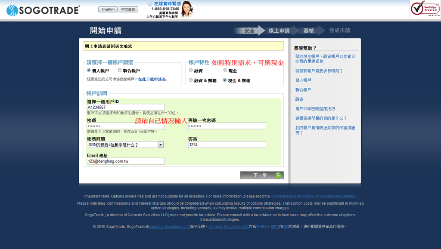Switch language to 中文简体
The height and width of the screenshot is (249, 441).
click(x=128, y=9)
